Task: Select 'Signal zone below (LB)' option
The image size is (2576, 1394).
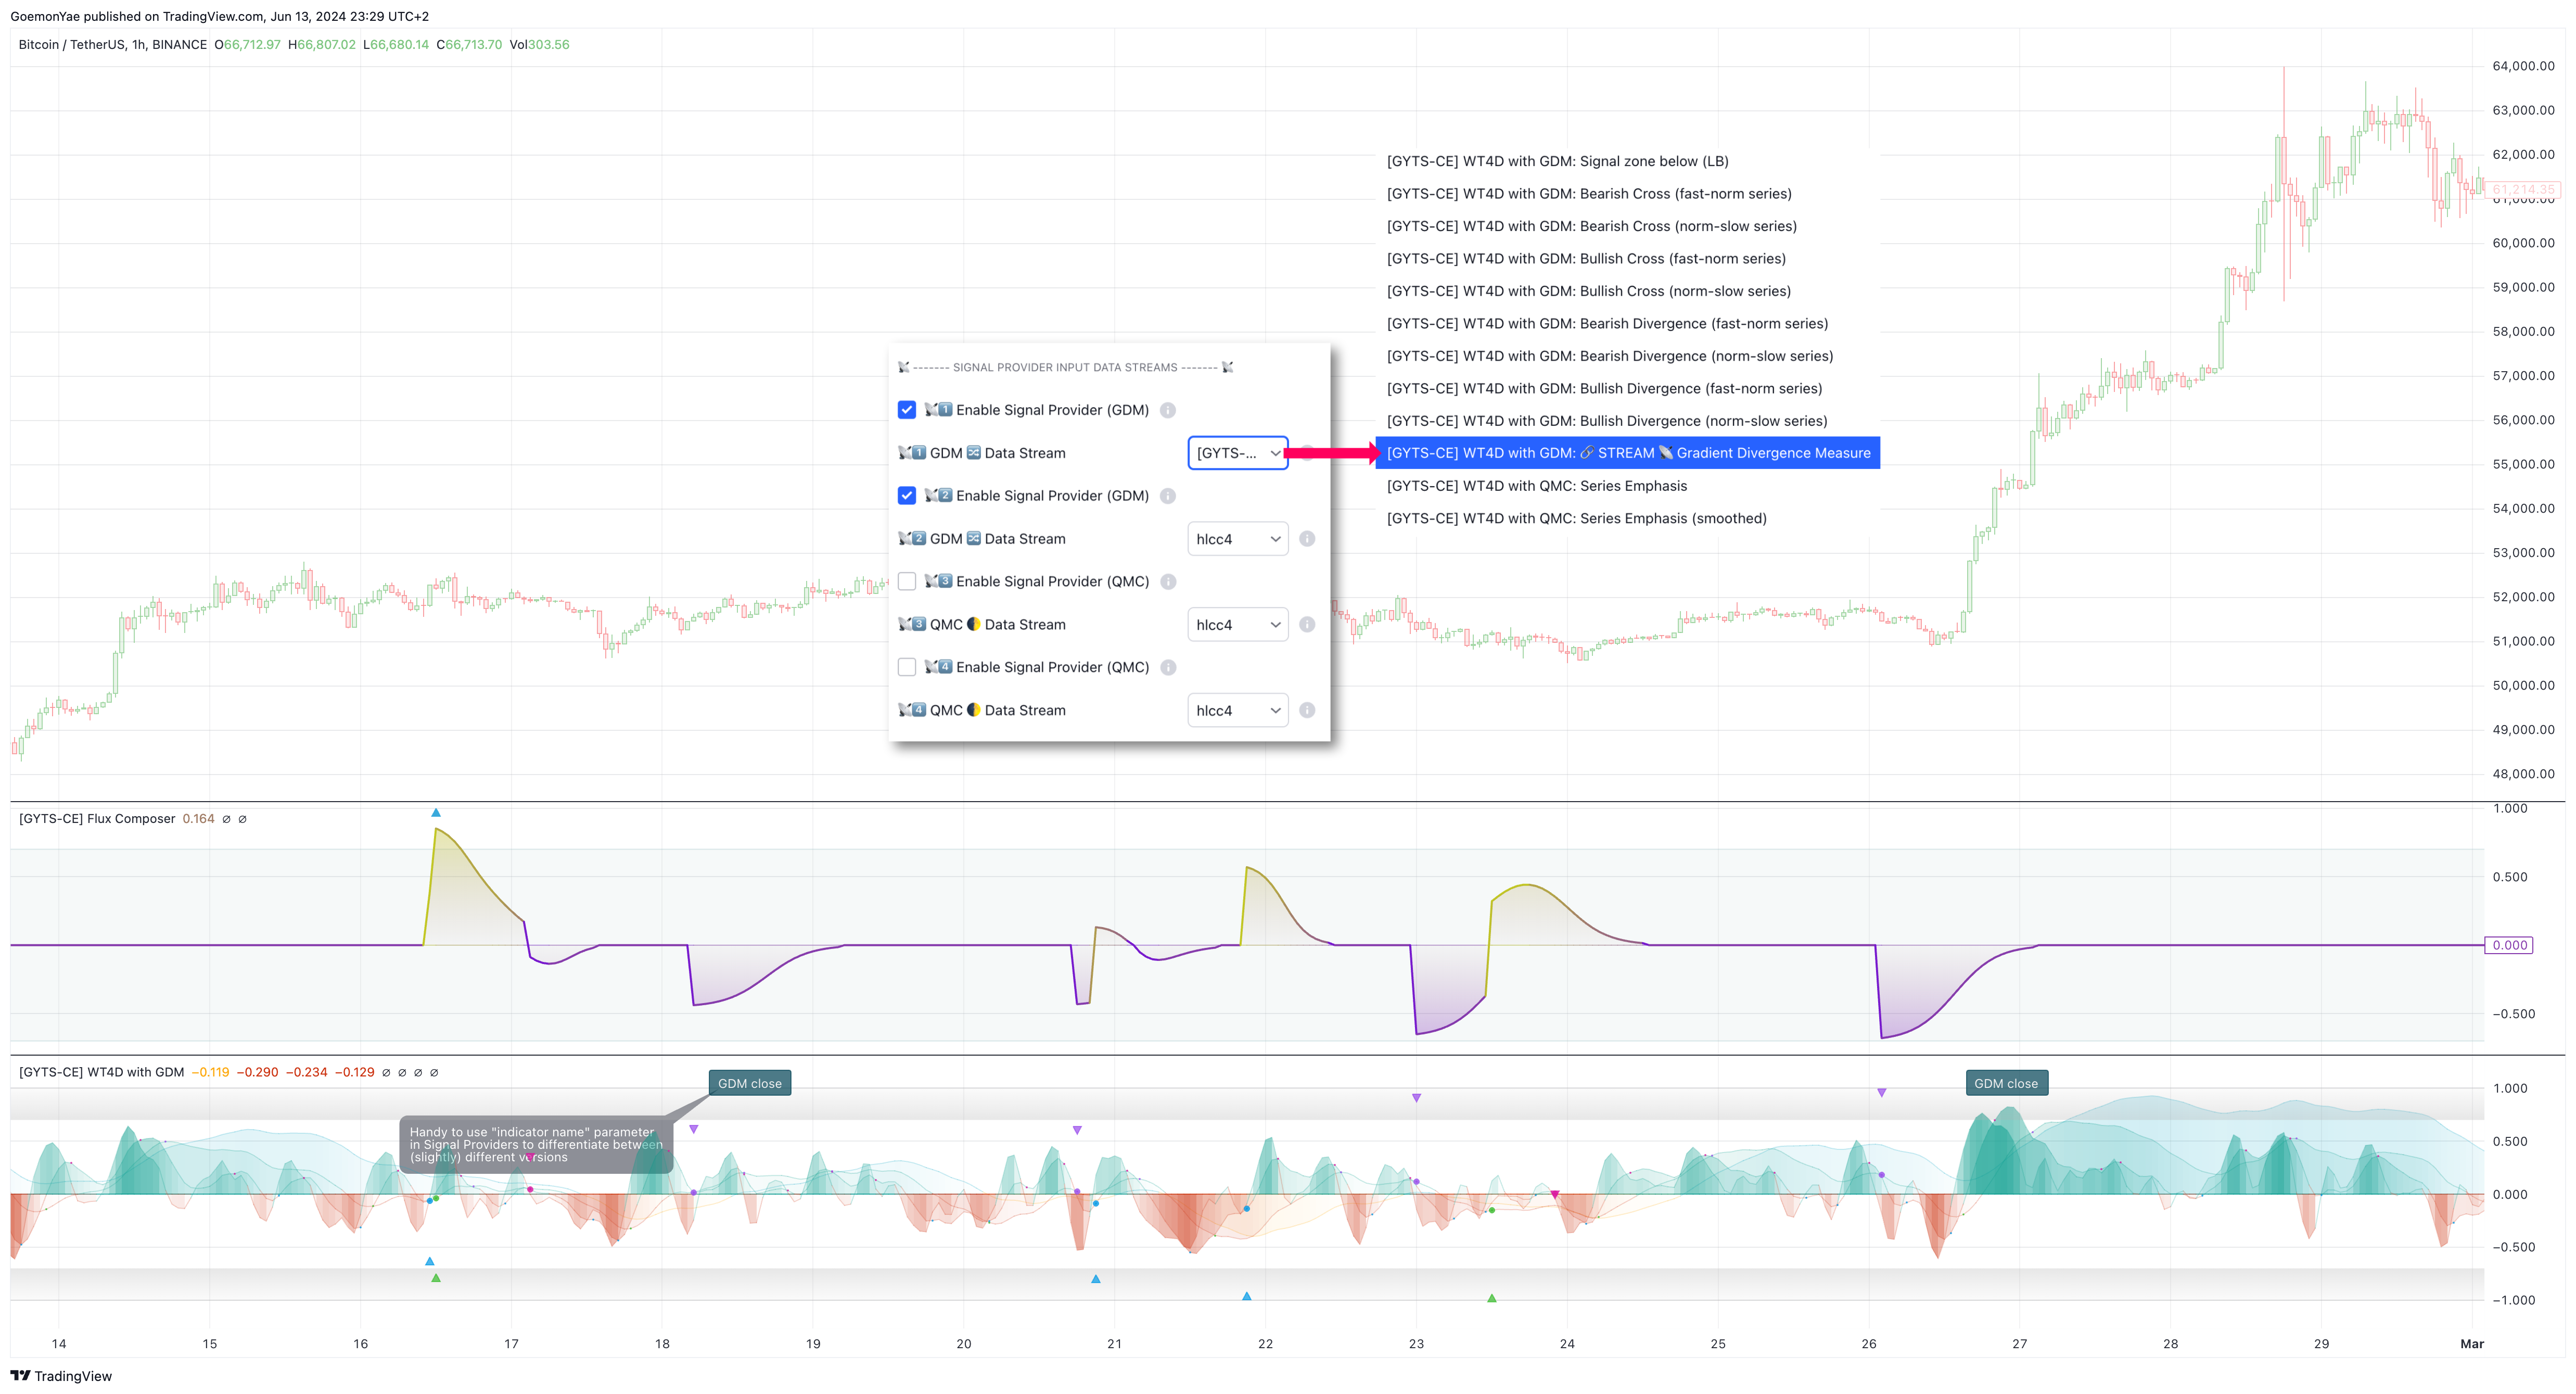Action: [1628, 161]
